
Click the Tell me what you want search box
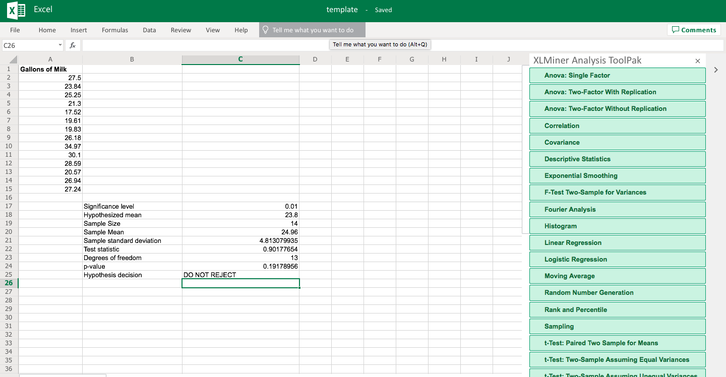click(313, 30)
